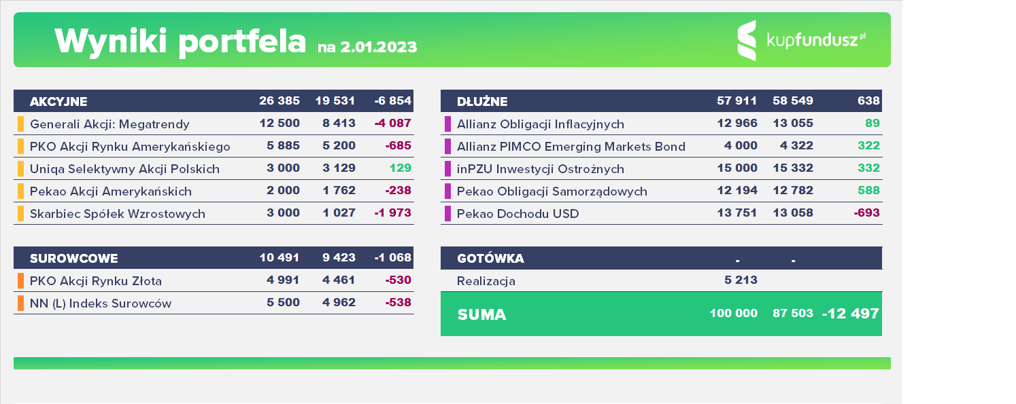Image resolution: width=1016 pixels, height=404 pixels.
Task: Click the yellow marker beside Skarbiec Spółek Wzrostowych
Action: coord(20,213)
